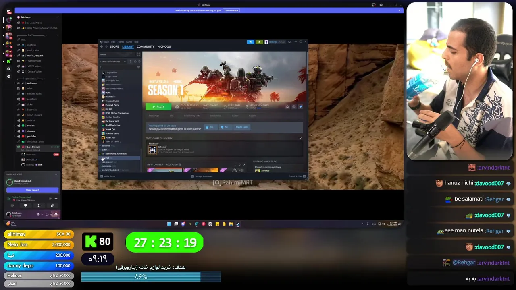The width and height of the screenshot is (516, 290).
Task: Dismiss the Post-Game Summary section
Action: point(300,138)
